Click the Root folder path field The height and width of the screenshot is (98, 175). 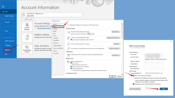tap(154, 69)
